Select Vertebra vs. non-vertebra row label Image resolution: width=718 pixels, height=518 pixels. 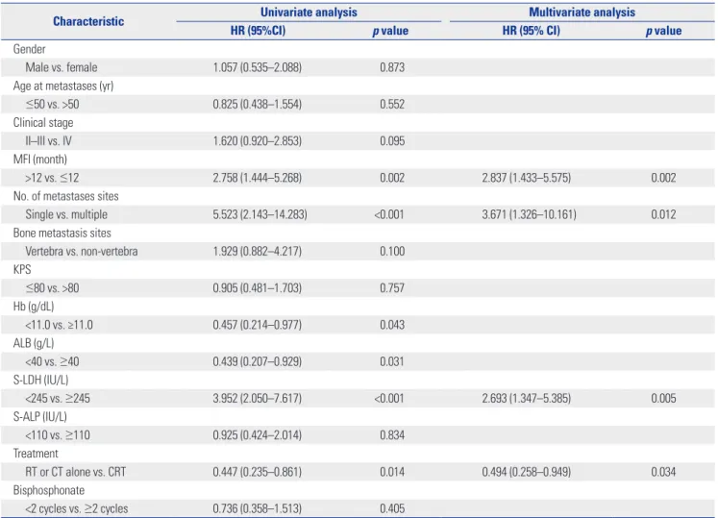point(82,251)
